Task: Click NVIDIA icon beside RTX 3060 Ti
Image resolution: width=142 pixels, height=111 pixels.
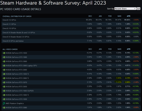Action: click(4, 78)
